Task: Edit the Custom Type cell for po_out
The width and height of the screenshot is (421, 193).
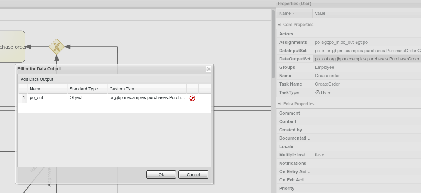Action: click(x=147, y=98)
